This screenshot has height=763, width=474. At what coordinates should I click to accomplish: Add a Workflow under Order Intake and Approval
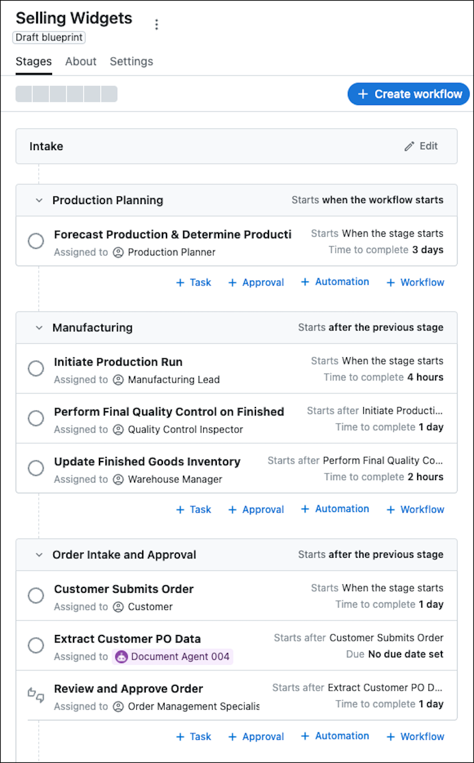click(415, 737)
